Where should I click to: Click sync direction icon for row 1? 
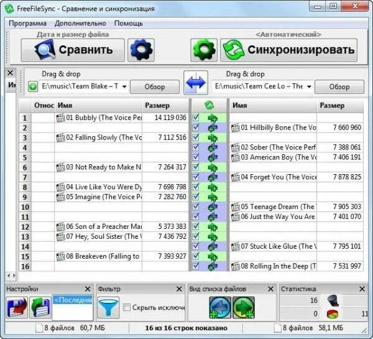[x=213, y=118]
